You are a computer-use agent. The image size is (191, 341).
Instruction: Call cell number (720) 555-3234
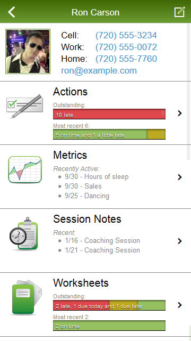point(126,36)
